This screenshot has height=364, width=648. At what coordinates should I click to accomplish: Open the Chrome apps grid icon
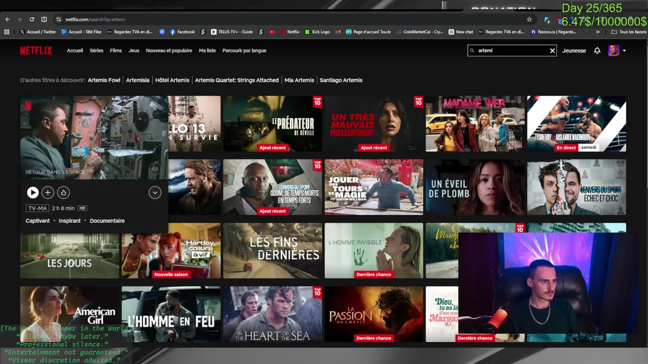coord(7,32)
